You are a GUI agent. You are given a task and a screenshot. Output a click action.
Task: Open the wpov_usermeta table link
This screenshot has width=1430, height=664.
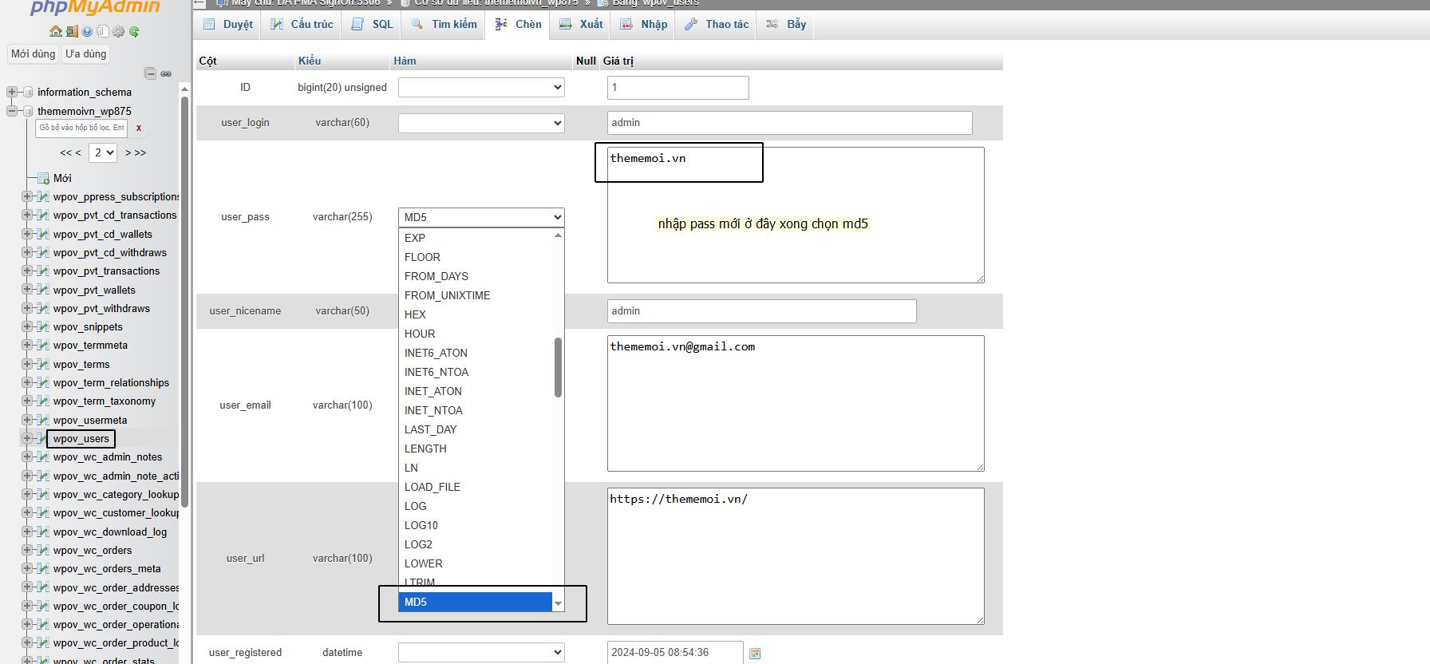pos(90,420)
